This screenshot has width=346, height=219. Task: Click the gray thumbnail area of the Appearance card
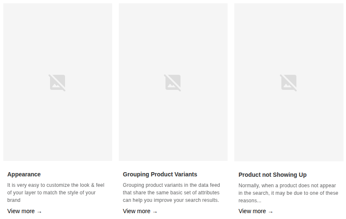58,82
